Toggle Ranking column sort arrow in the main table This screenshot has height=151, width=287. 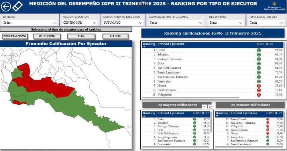pyautogui.click(x=144, y=47)
